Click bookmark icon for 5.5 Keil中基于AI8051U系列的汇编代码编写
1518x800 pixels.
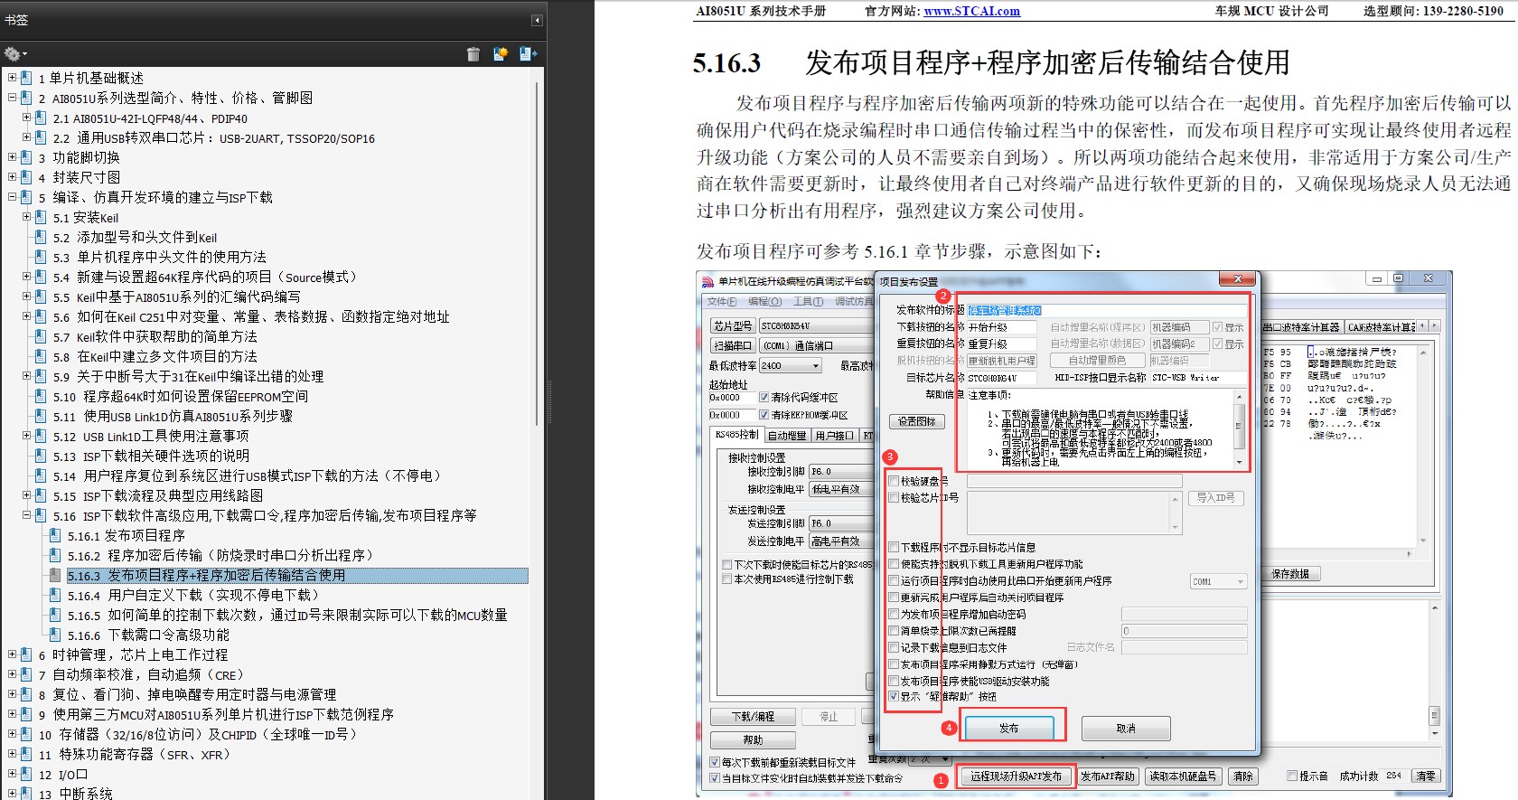(41, 296)
